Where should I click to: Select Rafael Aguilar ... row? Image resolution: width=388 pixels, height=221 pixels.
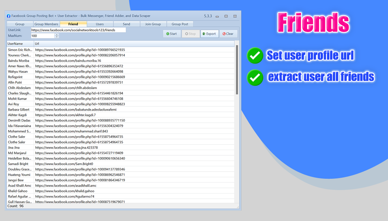click(x=120, y=197)
